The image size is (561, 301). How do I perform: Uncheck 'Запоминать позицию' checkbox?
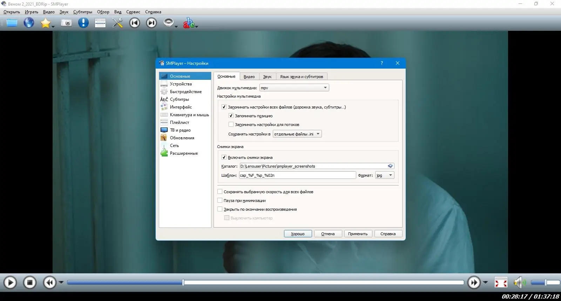(x=231, y=115)
